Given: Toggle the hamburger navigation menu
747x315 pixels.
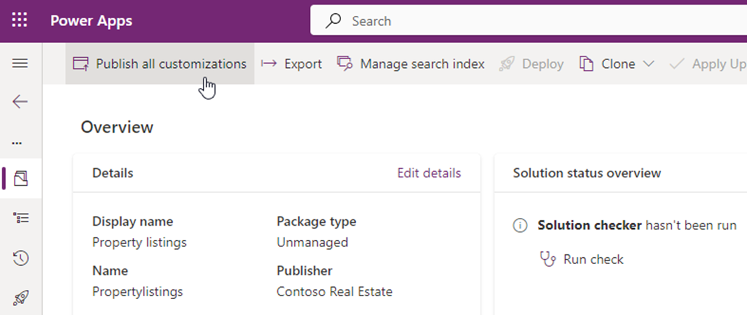Looking at the screenshot, I should (20, 63).
